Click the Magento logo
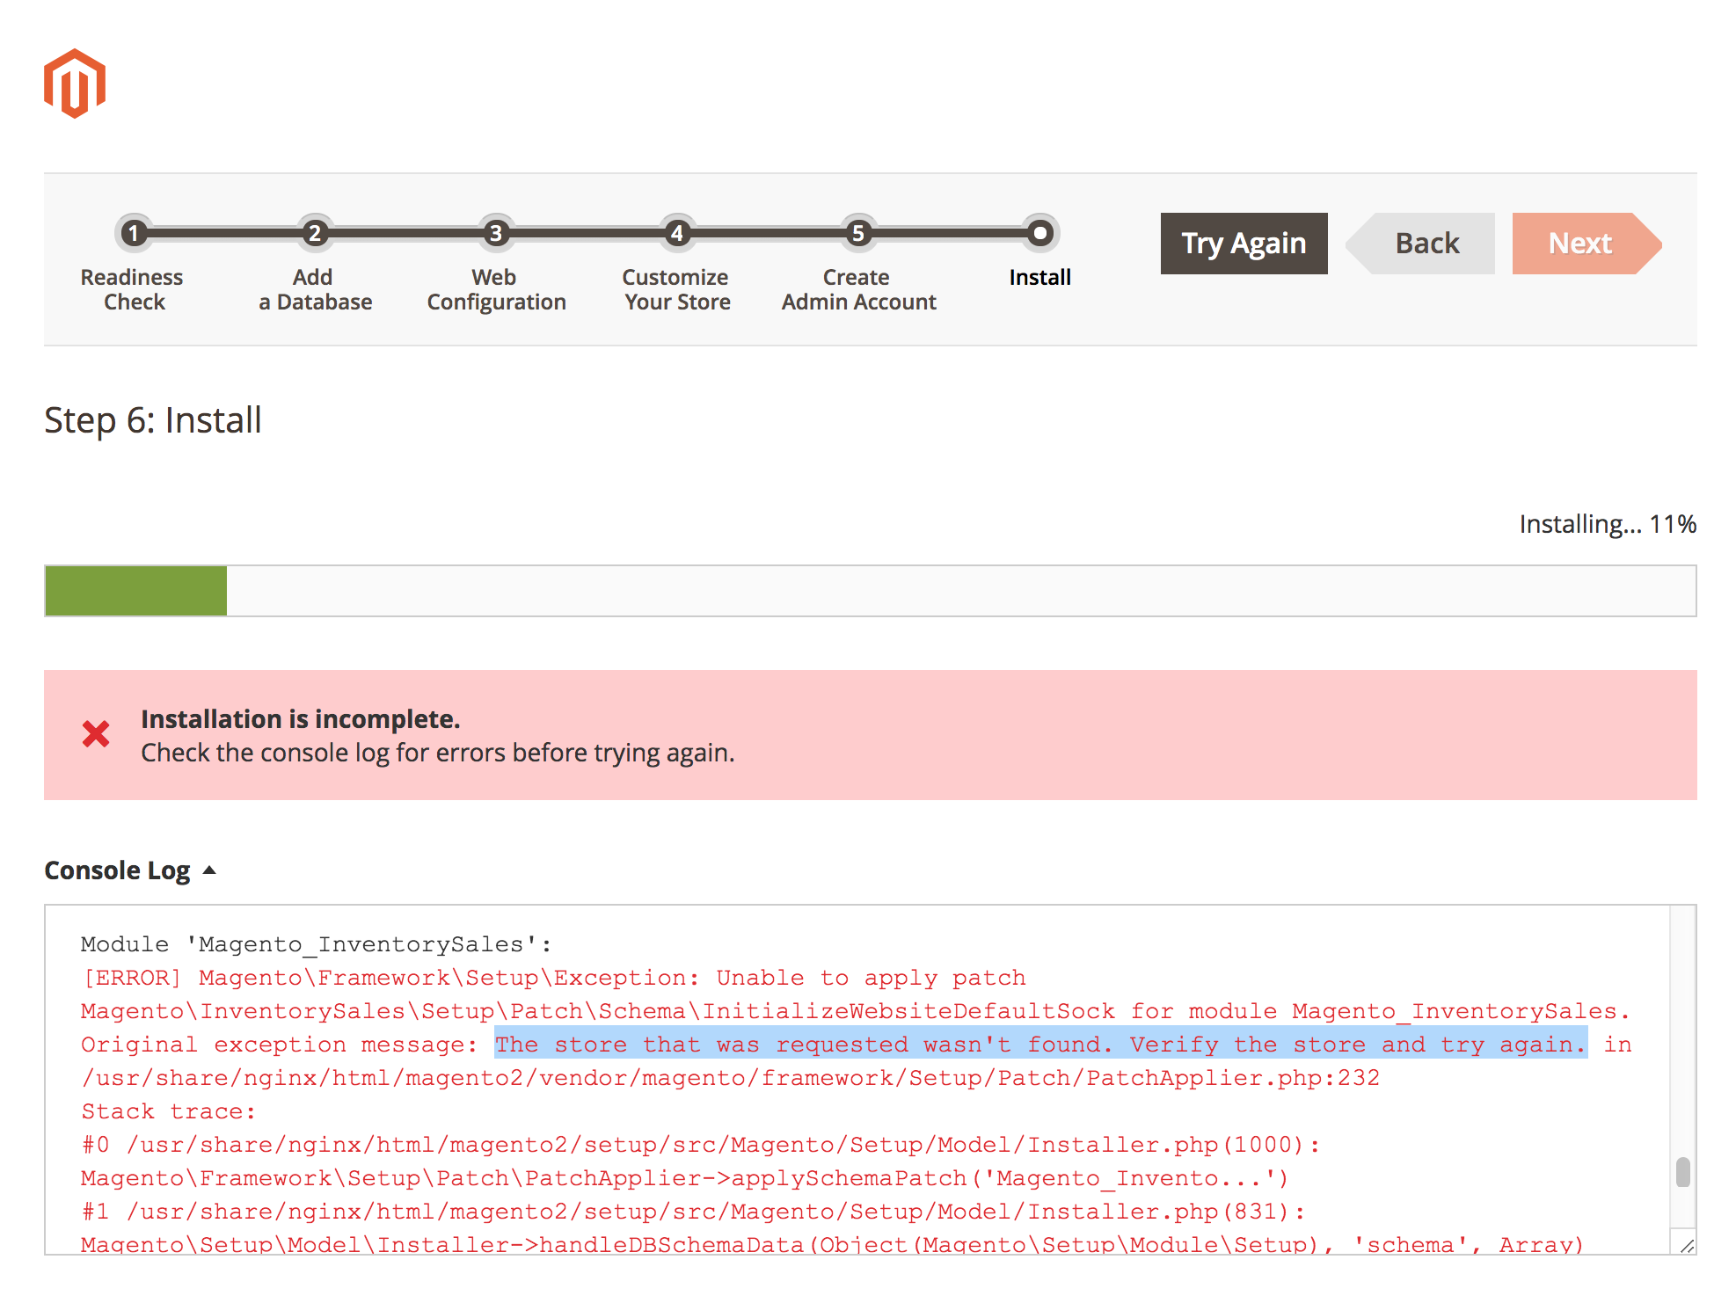 74,84
